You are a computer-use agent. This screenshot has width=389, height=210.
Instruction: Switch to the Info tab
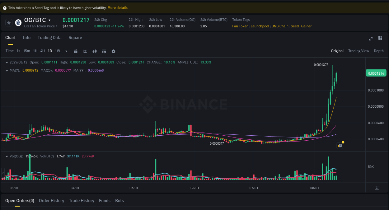pyautogui.click(x=27, y=38)
